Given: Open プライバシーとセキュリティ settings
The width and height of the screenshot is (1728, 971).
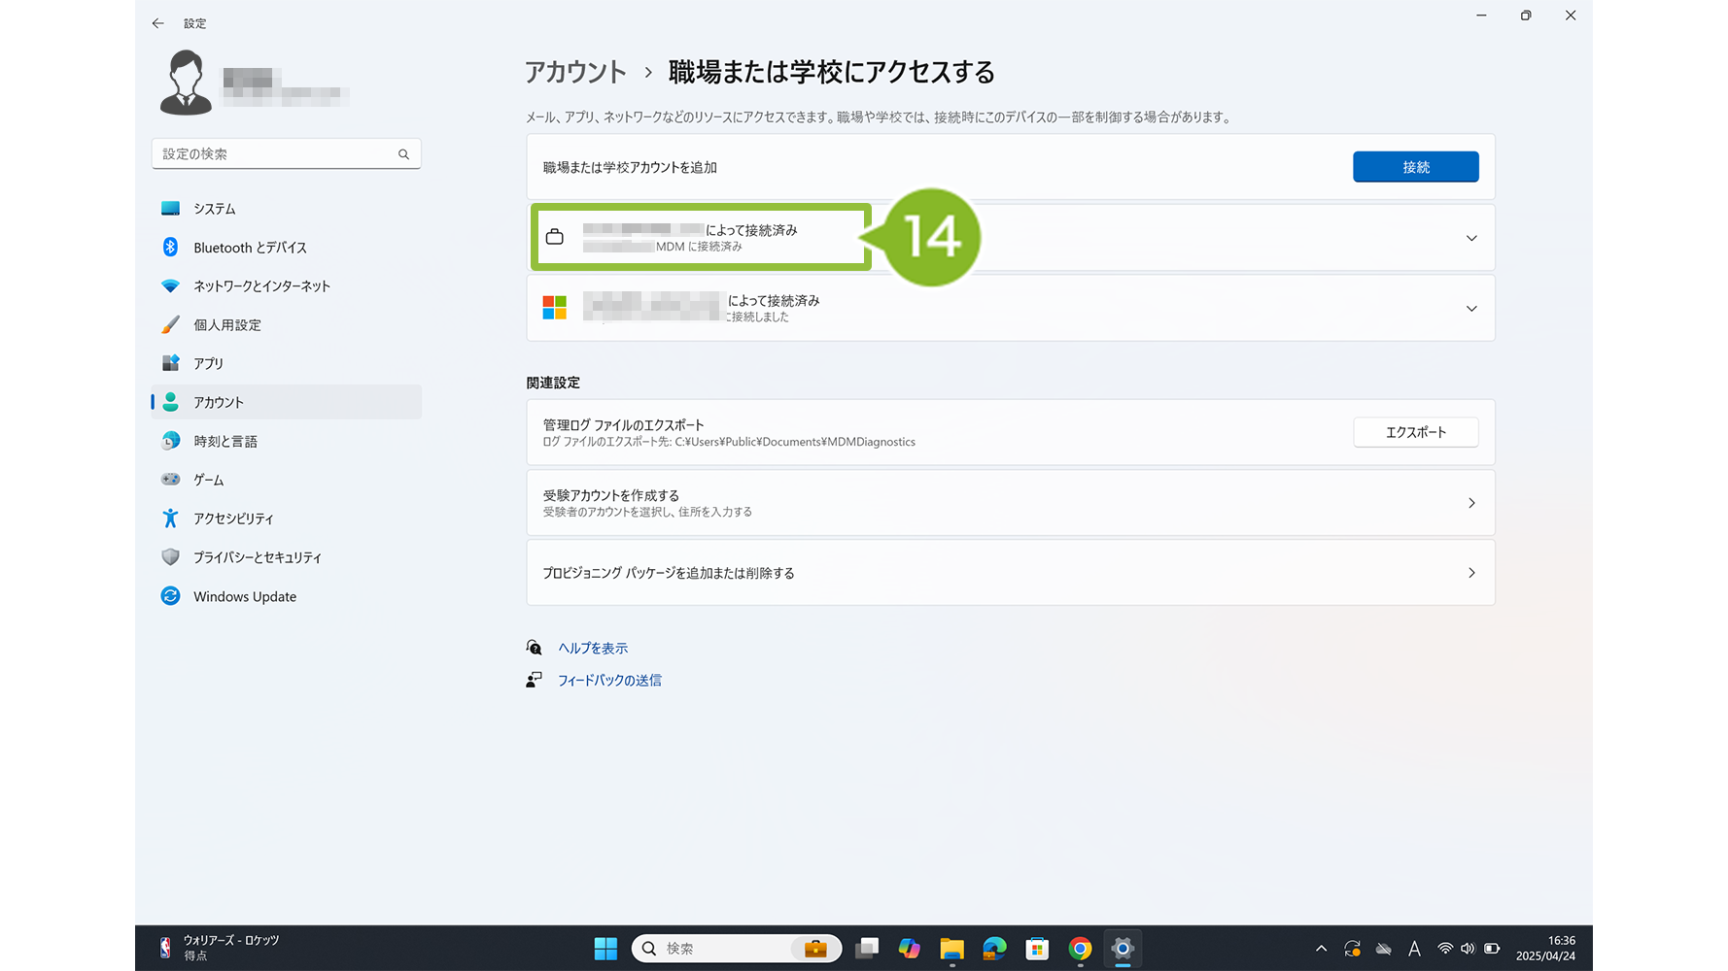Looking at the screenshot, I should click(286, 557).
